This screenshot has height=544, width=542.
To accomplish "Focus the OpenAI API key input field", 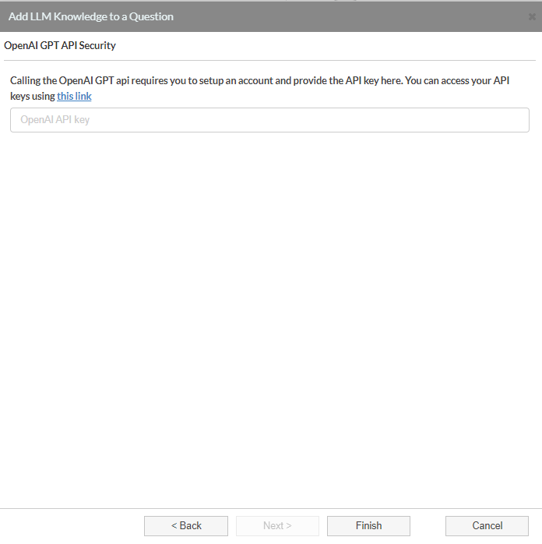I will pos(269,120).
